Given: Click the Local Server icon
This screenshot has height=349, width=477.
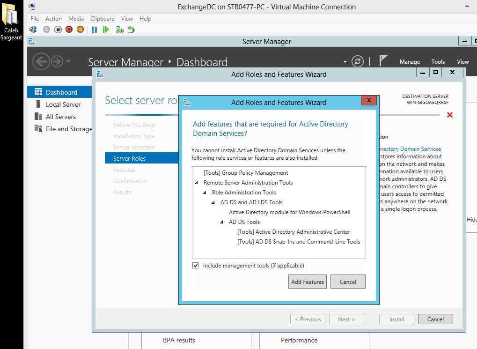Looking at the screenshot, I should pyautogui.click(x=38, y=104).
